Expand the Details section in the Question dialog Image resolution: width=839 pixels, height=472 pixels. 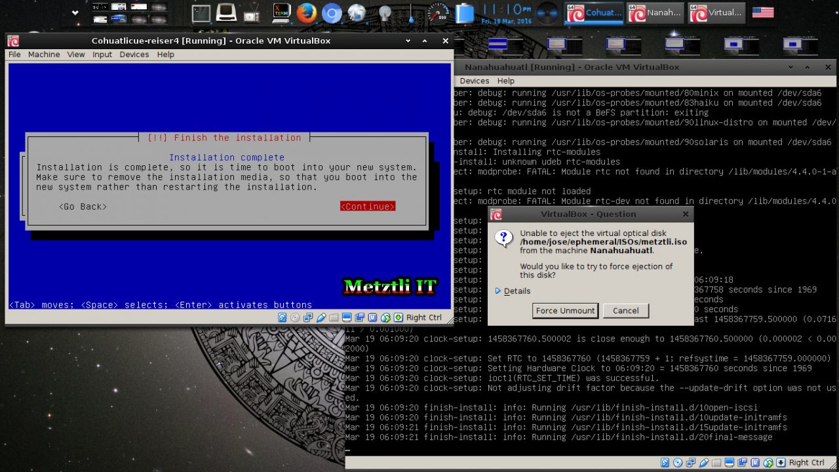[513, 291]
